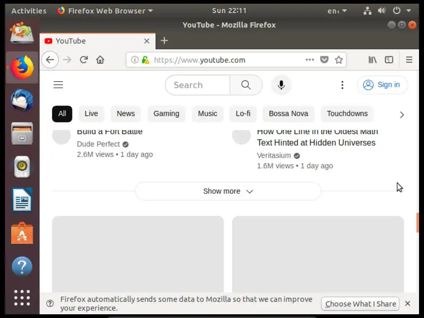Select the Bossa Nova filter chip

[288, 114]
